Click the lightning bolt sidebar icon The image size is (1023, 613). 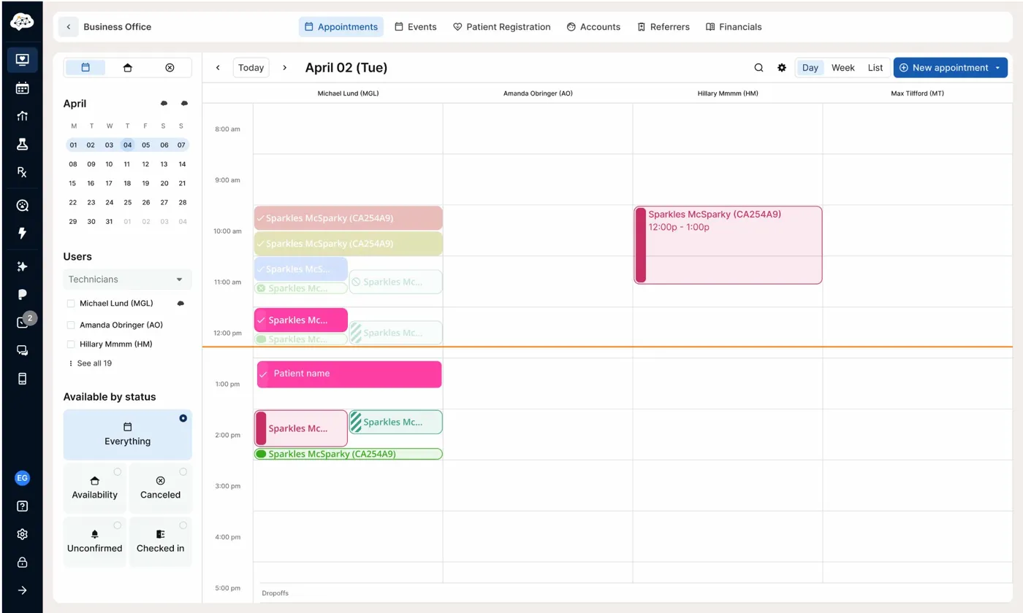(x=22, y=234)
